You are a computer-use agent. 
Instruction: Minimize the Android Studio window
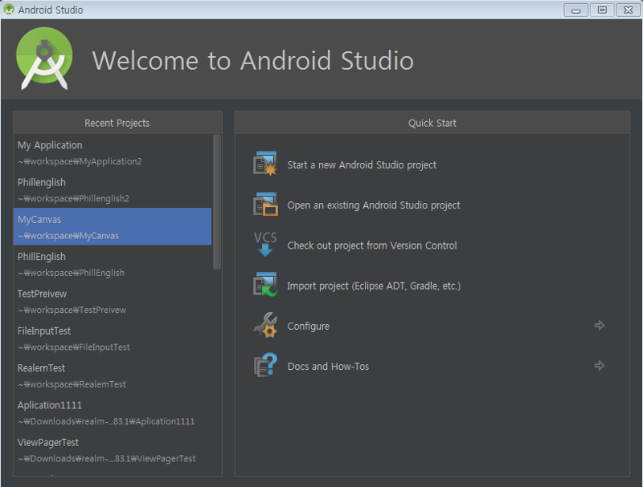(x=575, y=10)
